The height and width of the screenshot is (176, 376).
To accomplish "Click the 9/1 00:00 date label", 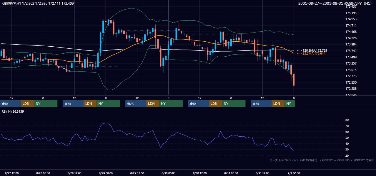I will 294,173.
